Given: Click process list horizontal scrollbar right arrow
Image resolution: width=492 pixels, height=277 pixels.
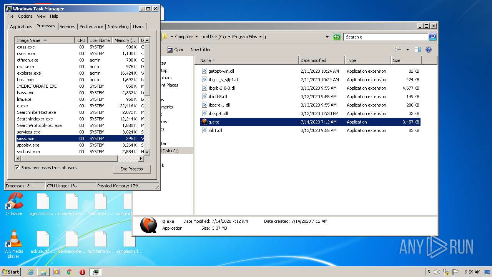Looking at the screenshot, I should tap(141, 158).
